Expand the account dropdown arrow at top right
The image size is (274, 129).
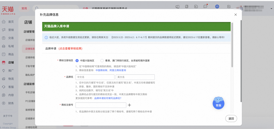click(271, 8)
